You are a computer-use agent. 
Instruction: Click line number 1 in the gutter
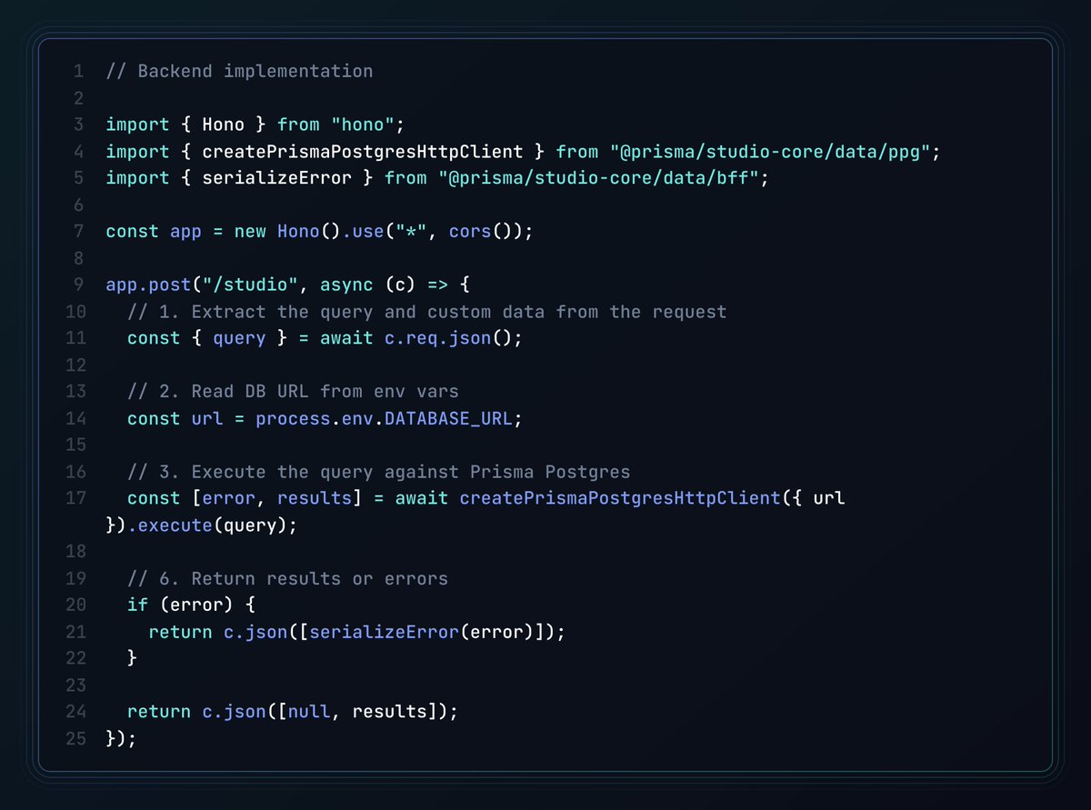(x=81, y=71)
